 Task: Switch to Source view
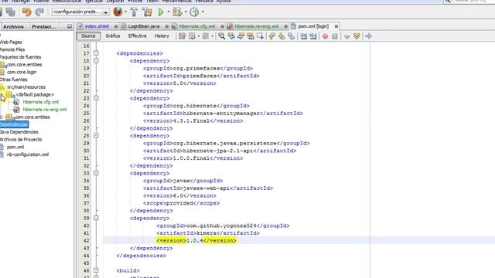88,36
